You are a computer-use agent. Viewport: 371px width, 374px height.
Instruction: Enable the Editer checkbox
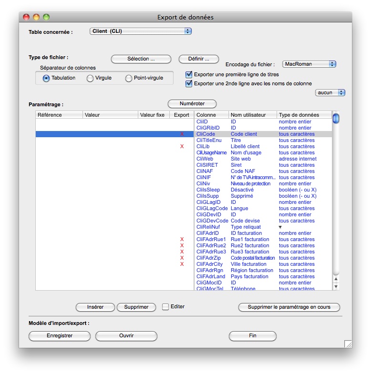pos(165,307)
